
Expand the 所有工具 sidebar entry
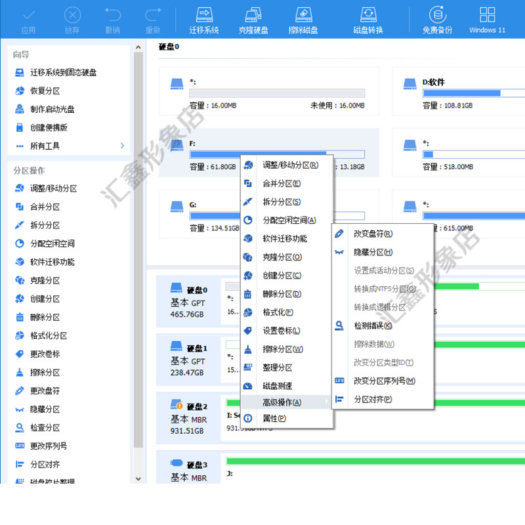[46, 146]
